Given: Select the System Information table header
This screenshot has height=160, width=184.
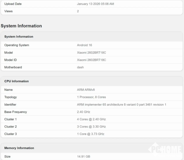Looking at the screenshot, I should pyautogui.click(x=19, y=37).
